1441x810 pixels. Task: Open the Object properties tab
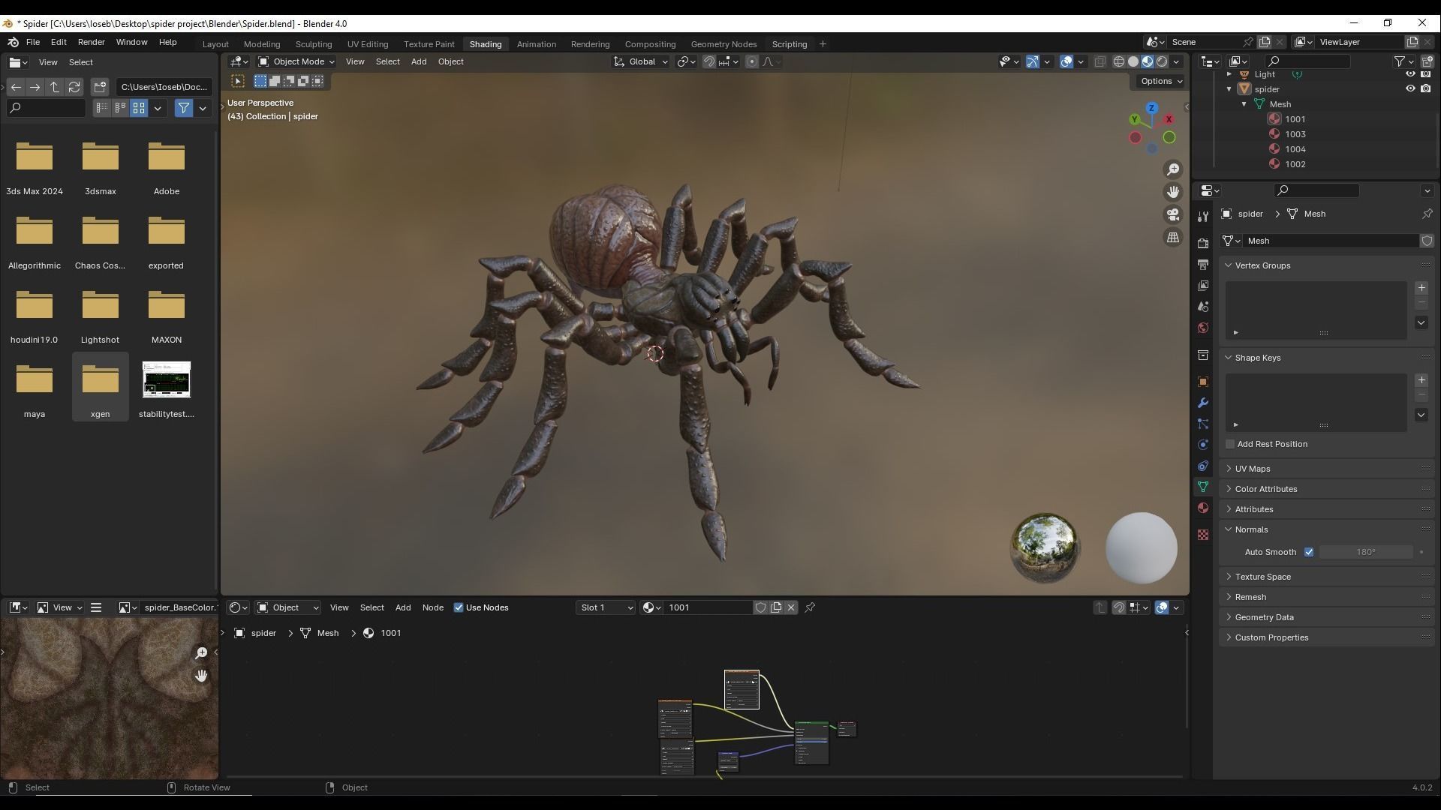point(1203,382)
